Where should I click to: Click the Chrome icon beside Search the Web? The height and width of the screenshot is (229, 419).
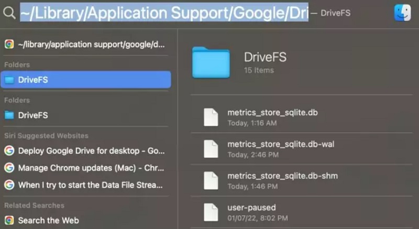click(x=9, y=221)
